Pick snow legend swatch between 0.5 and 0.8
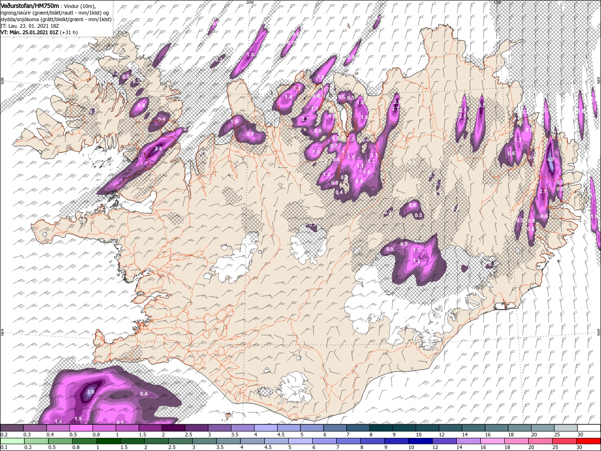 81,428
